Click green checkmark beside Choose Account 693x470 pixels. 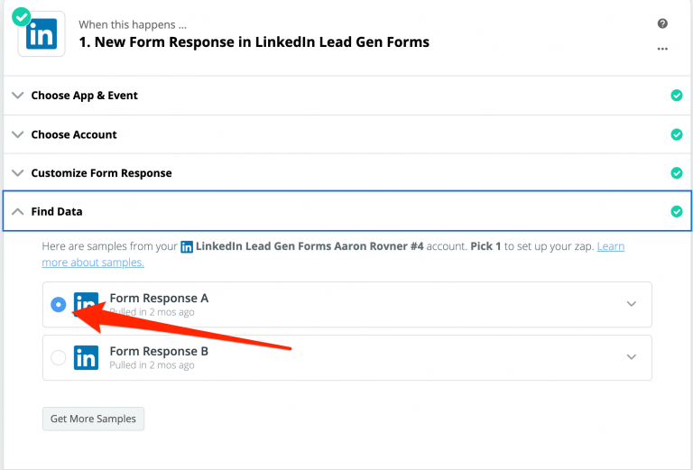[676, 134]
